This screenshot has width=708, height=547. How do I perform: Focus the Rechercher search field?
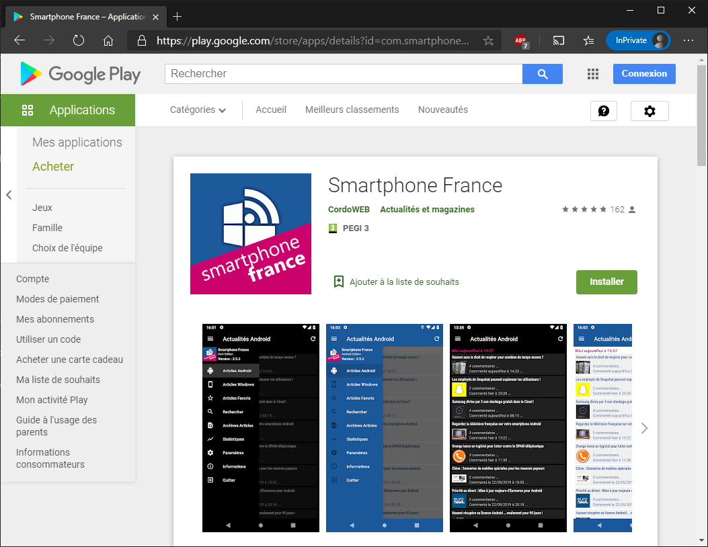tap(344, 74)
